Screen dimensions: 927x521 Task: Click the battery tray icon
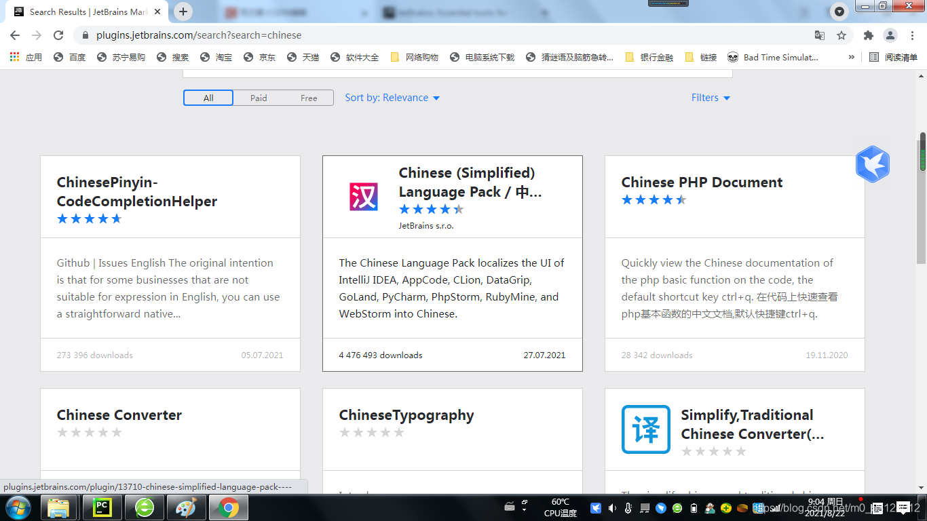pyautogui.click(x=694, y=508)
